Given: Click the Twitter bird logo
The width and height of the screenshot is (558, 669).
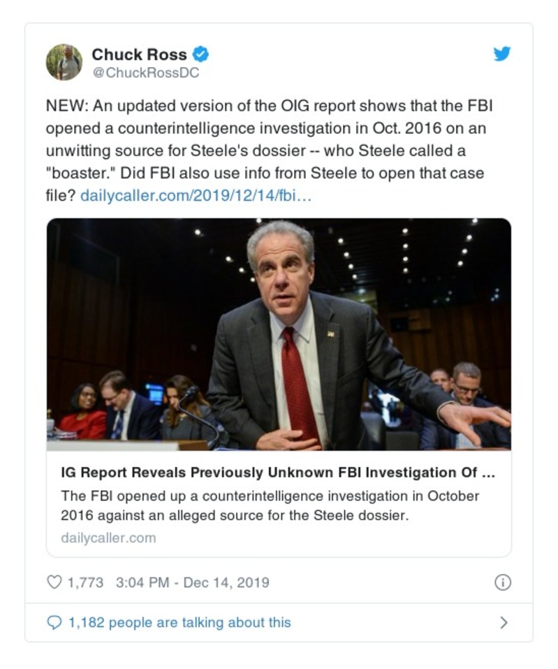Looking at the screenshot, I should coord(501,54).
